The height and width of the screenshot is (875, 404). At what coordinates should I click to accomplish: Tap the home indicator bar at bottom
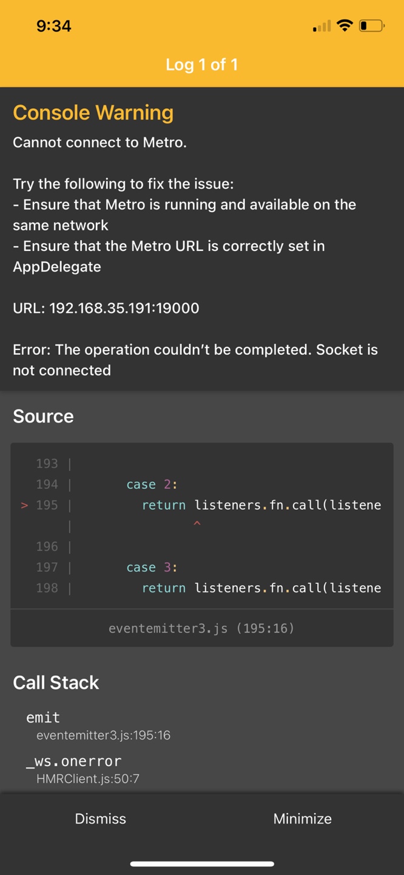tap(202, 863)
